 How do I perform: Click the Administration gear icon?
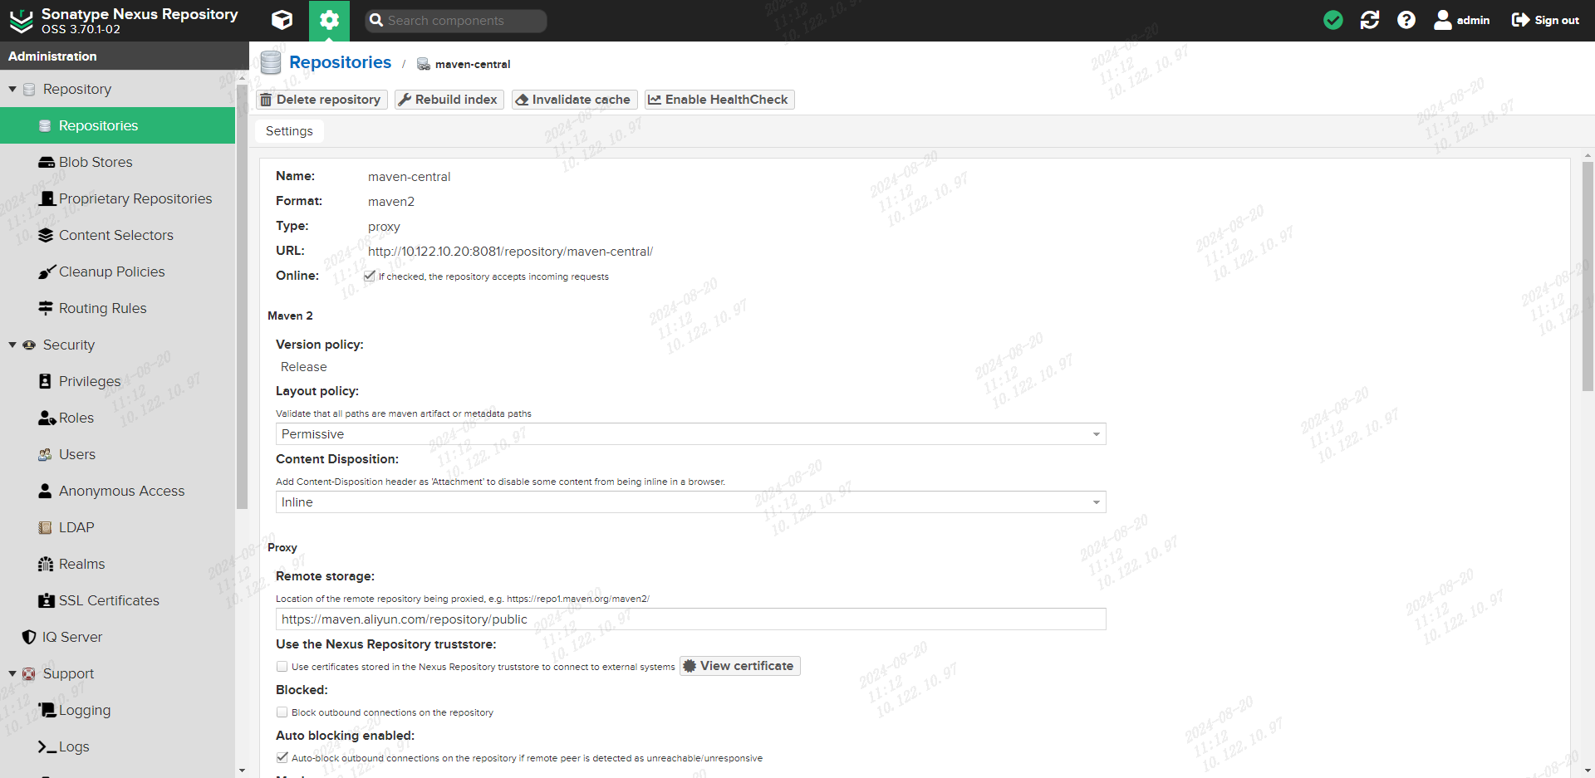pos(329,20)
